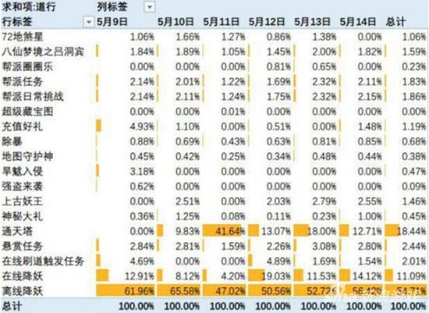Screen dimensions: 429x313
Task: Select the 总计 bottom row label
Action: point(12,306)
